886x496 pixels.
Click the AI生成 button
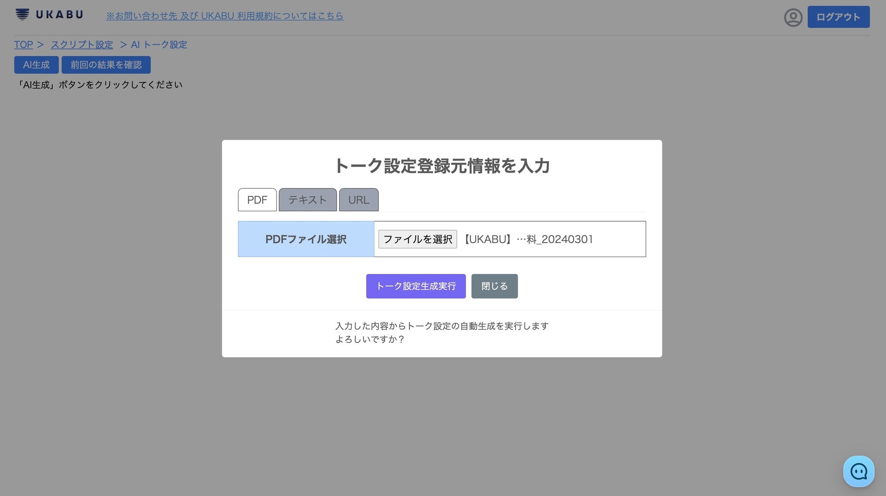36,65
